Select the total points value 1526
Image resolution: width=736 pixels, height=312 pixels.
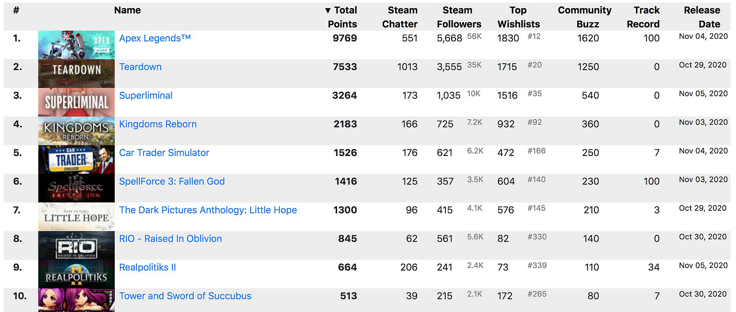(x=345, y=153)
